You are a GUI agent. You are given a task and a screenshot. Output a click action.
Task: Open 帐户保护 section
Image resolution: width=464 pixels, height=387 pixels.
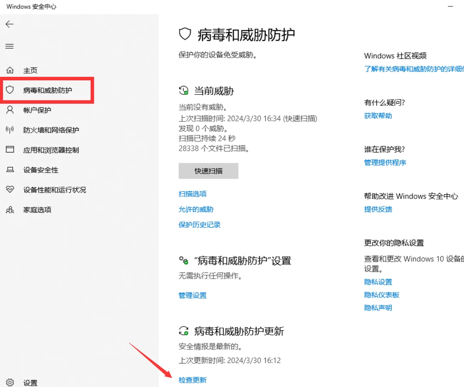[x=37, y=110]
